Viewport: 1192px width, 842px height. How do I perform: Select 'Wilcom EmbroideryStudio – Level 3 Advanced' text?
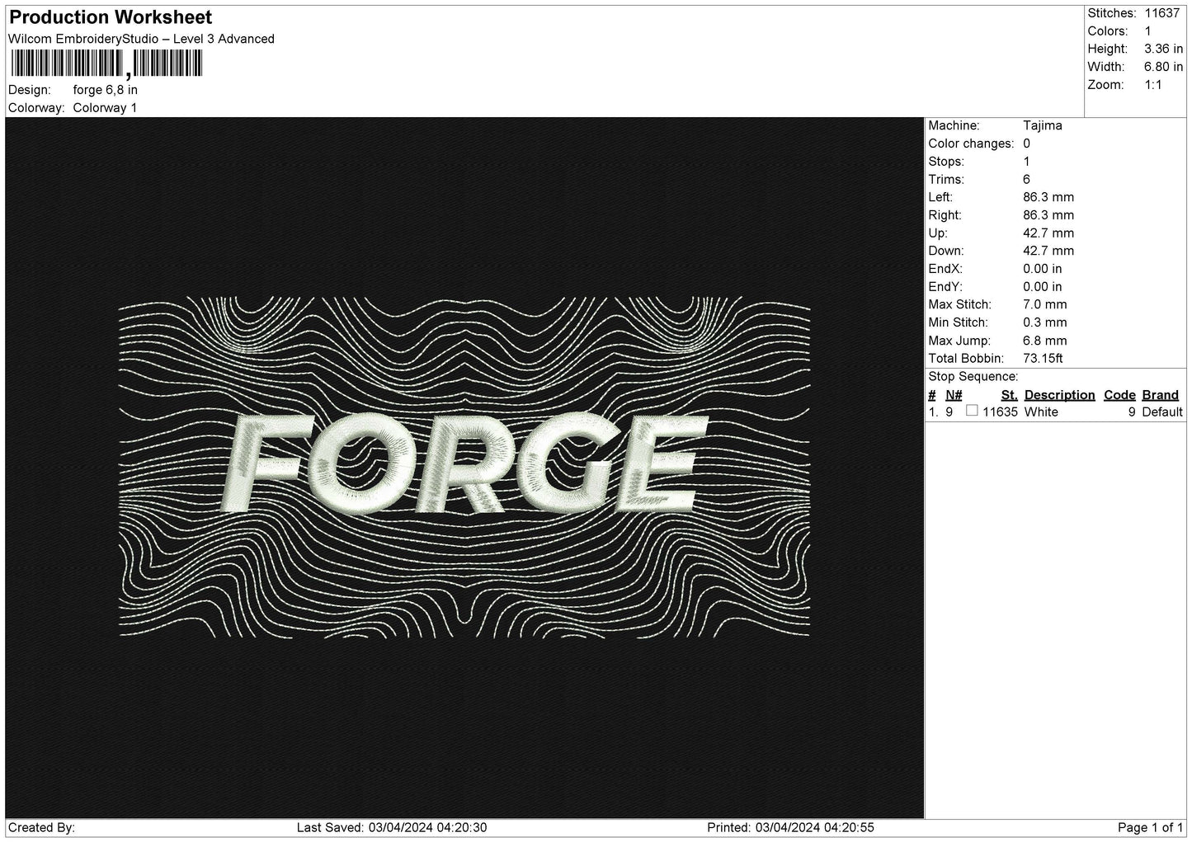point(141,39)
